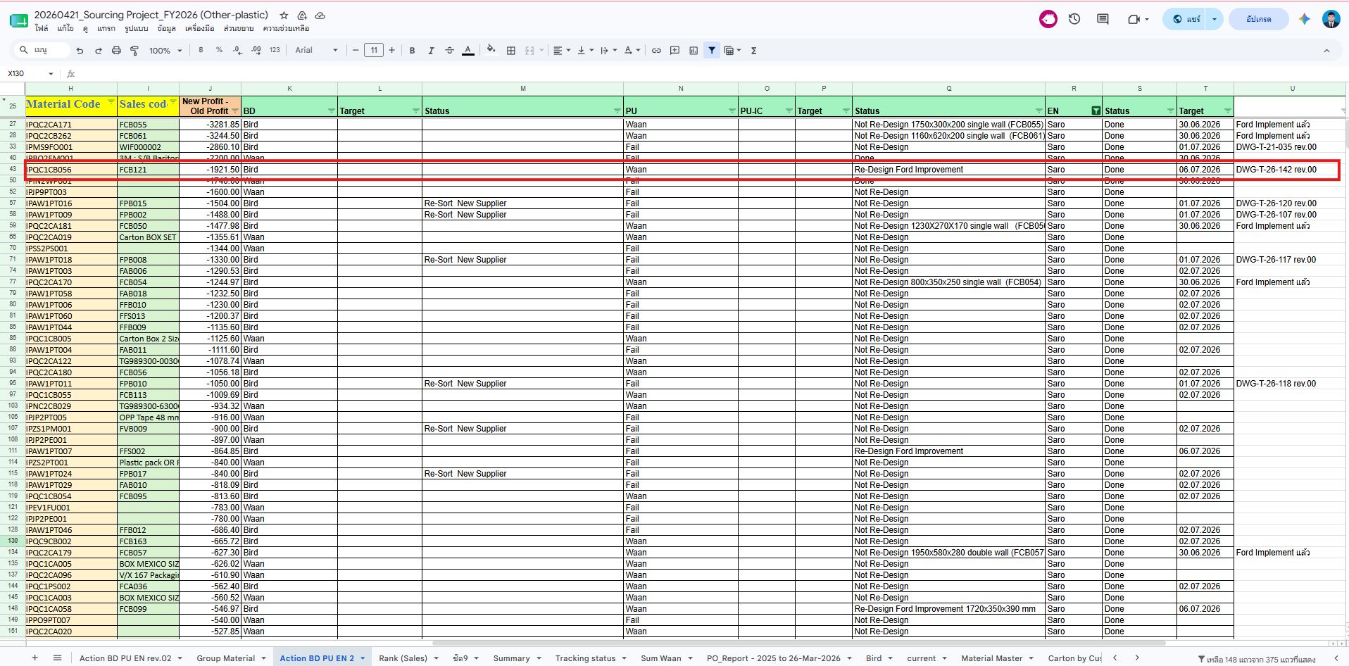The width and height of the screenshot is (1349, 666).
Task: Click the insert chart icon
Action: coord(694,51)
